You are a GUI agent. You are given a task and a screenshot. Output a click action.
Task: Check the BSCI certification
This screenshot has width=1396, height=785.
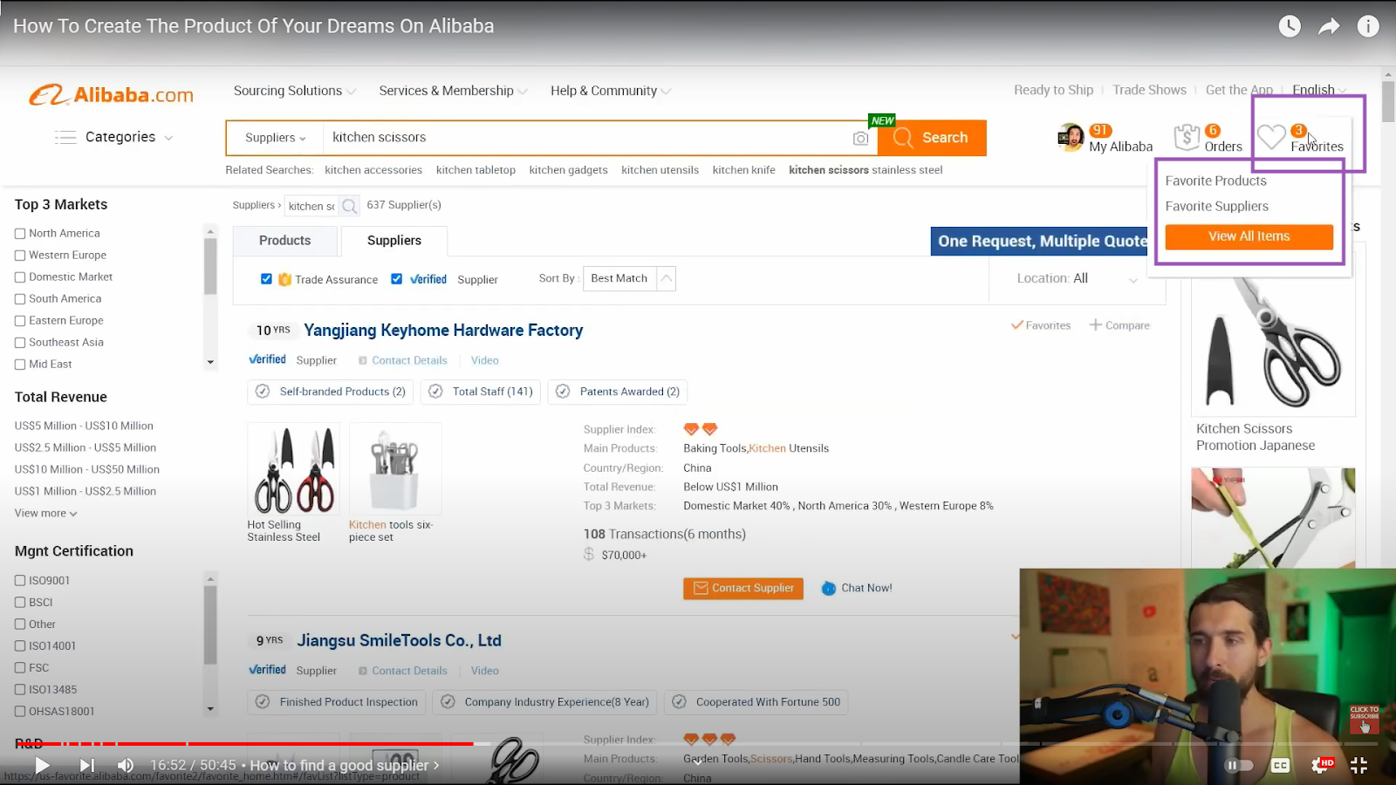20,603
